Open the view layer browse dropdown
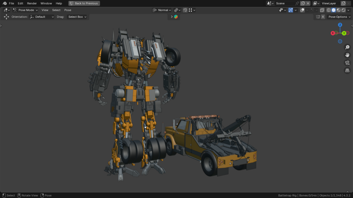 coord(316,4)
